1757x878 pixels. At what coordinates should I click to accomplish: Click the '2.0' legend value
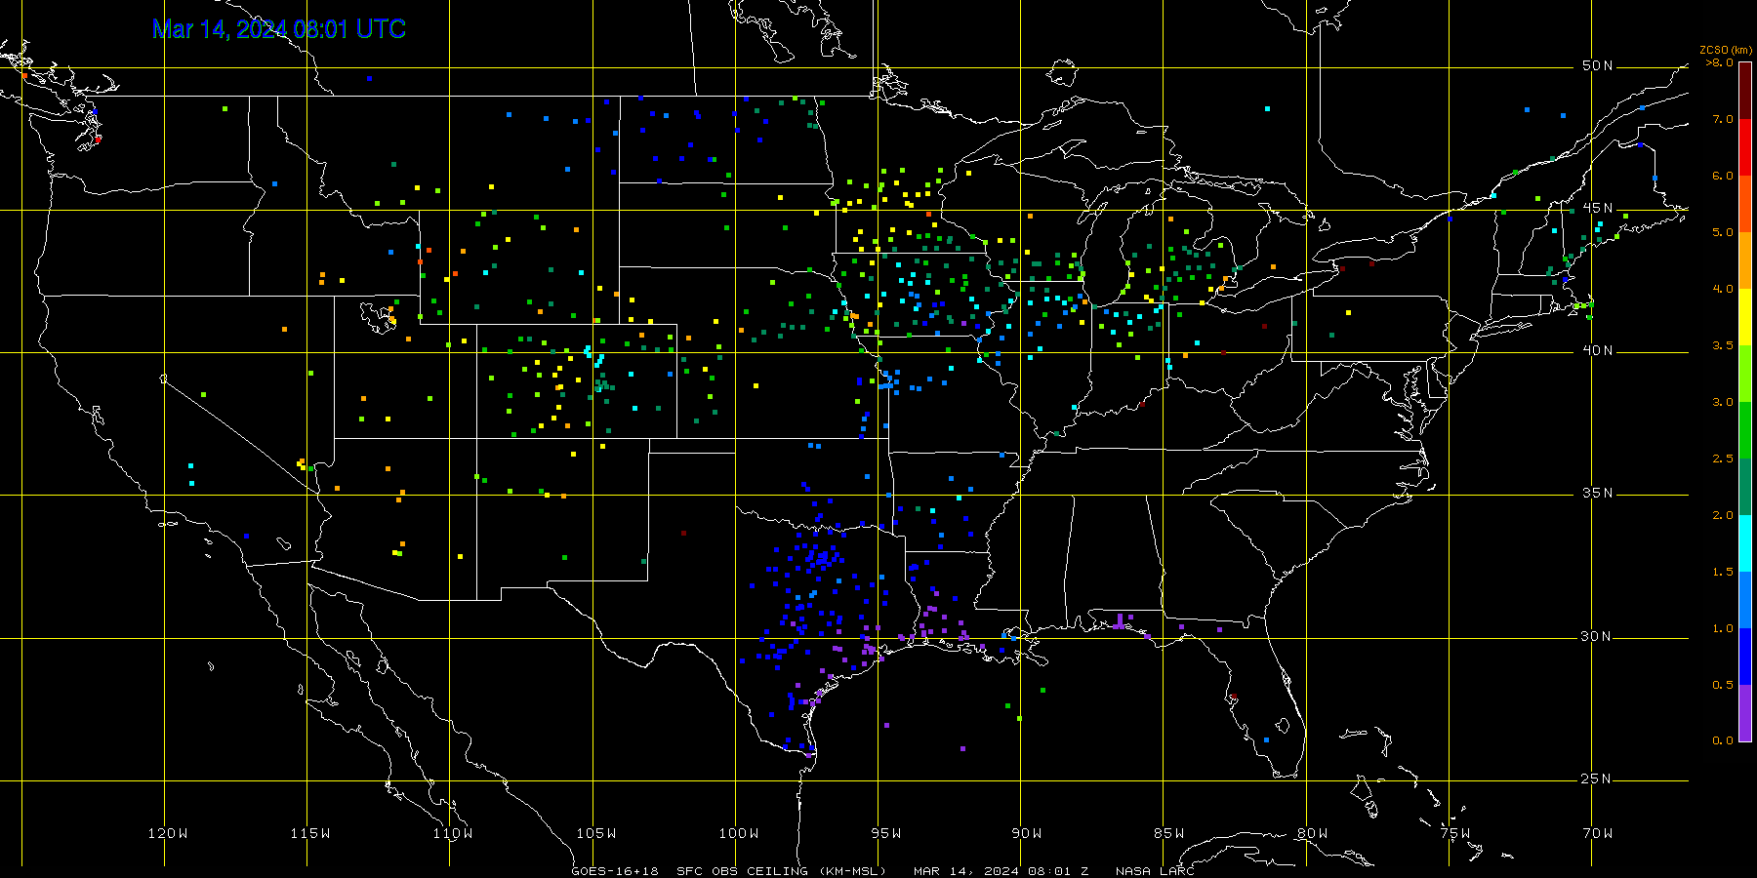[1723, 515]
